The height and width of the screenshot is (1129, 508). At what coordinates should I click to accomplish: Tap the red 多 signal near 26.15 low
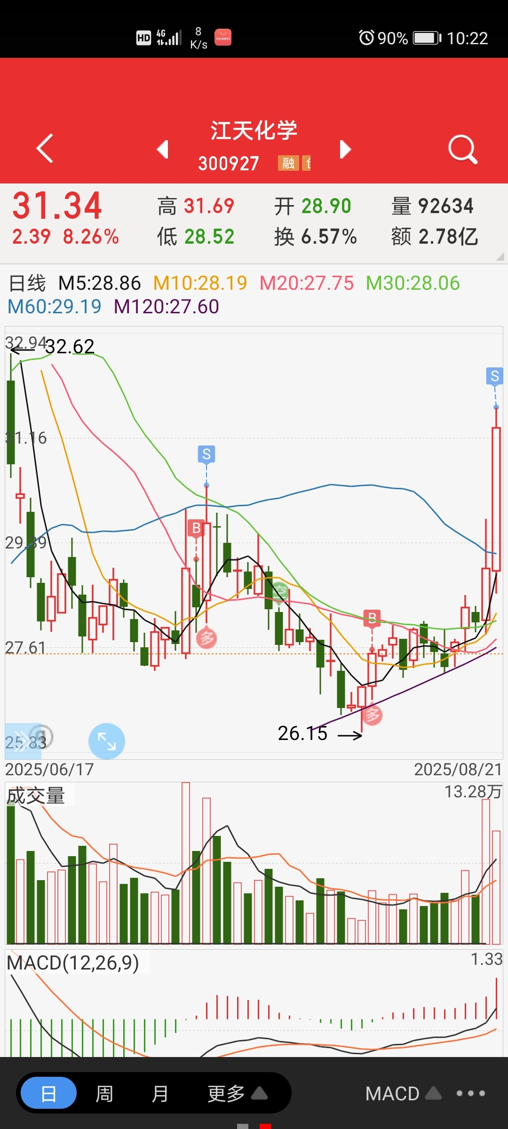pos(372,715)
